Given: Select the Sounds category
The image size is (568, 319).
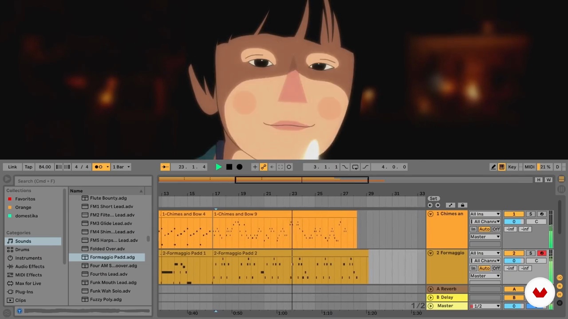Looking at the screenshot, I should [33, 241].
